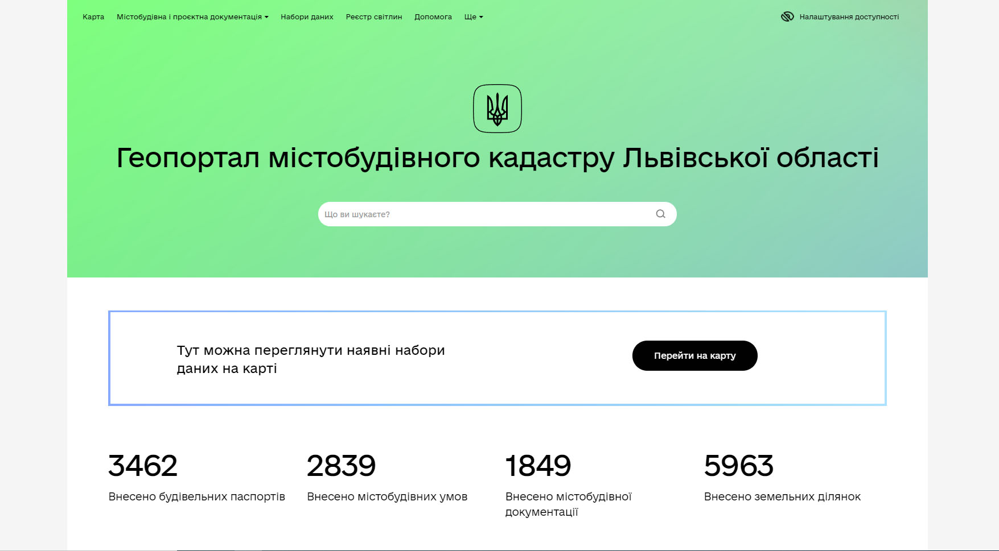This screenshot has width=999, height=551.
Task: Expand the 'Ще' dropdown menu
Action: tap(473, 17)
